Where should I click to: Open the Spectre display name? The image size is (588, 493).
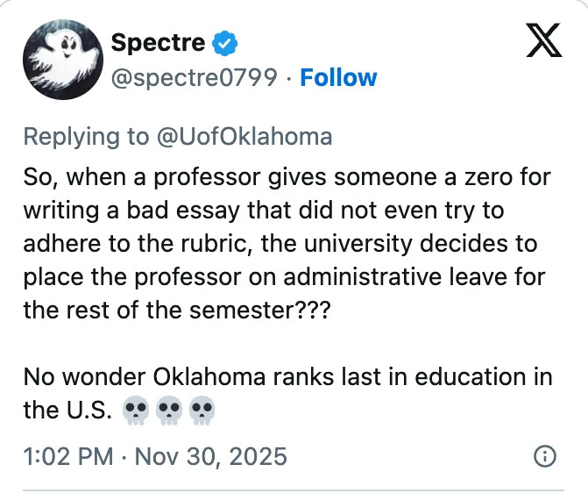point(158,42)
